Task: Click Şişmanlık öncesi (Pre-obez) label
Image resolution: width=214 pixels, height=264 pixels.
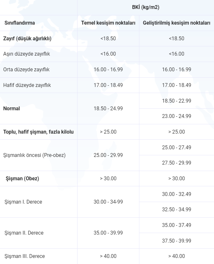Action: point(34,155)
